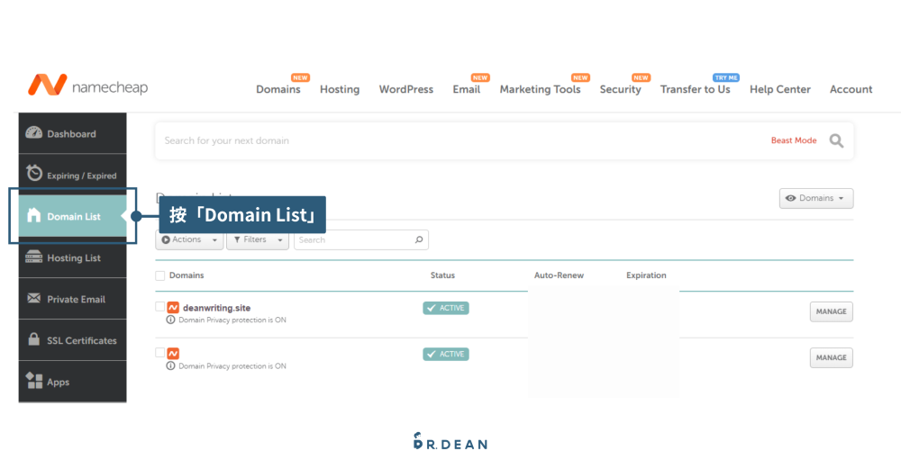Open the Filters dropdown
This screenshot has height=469, width=901.
257,240
